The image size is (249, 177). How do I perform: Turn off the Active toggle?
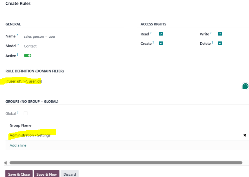(27, 55)
